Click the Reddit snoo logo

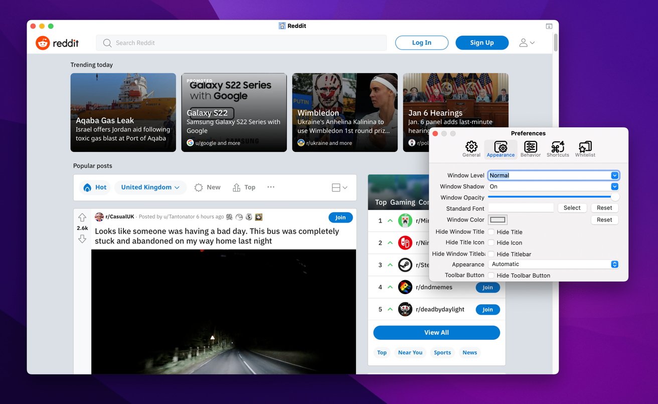[x=43, y=43]
